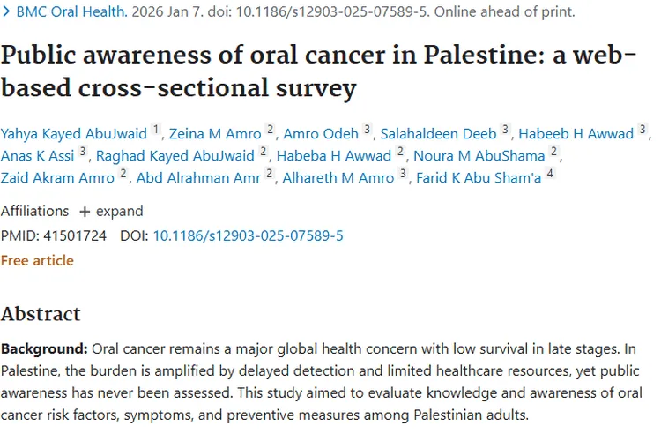The width and height of the screenshot is (661, 441).
Task: Click author Yahya Kayed AbuJwaid
Action: 74,134
